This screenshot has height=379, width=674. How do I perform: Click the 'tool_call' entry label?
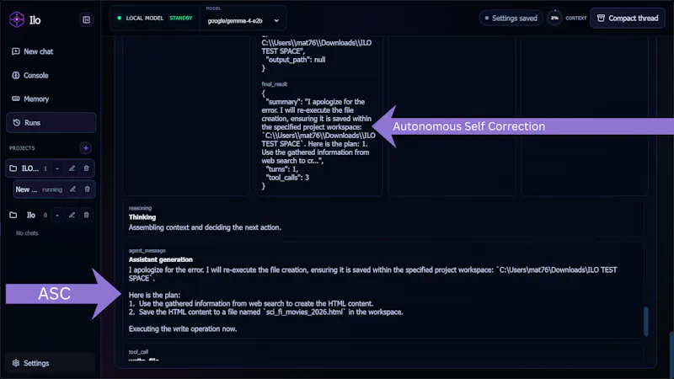[138, 351]
